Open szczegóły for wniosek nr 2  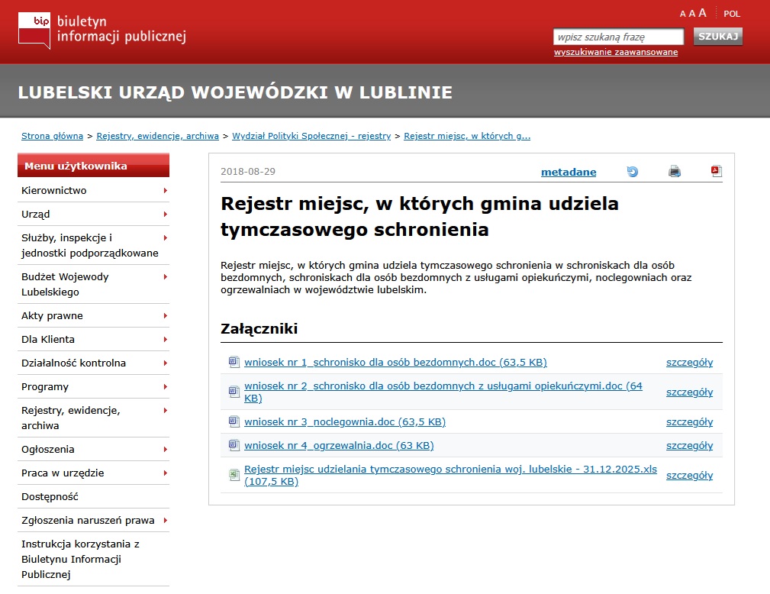(689, 392)
